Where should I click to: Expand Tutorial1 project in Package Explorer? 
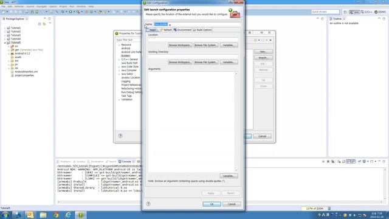5,28
